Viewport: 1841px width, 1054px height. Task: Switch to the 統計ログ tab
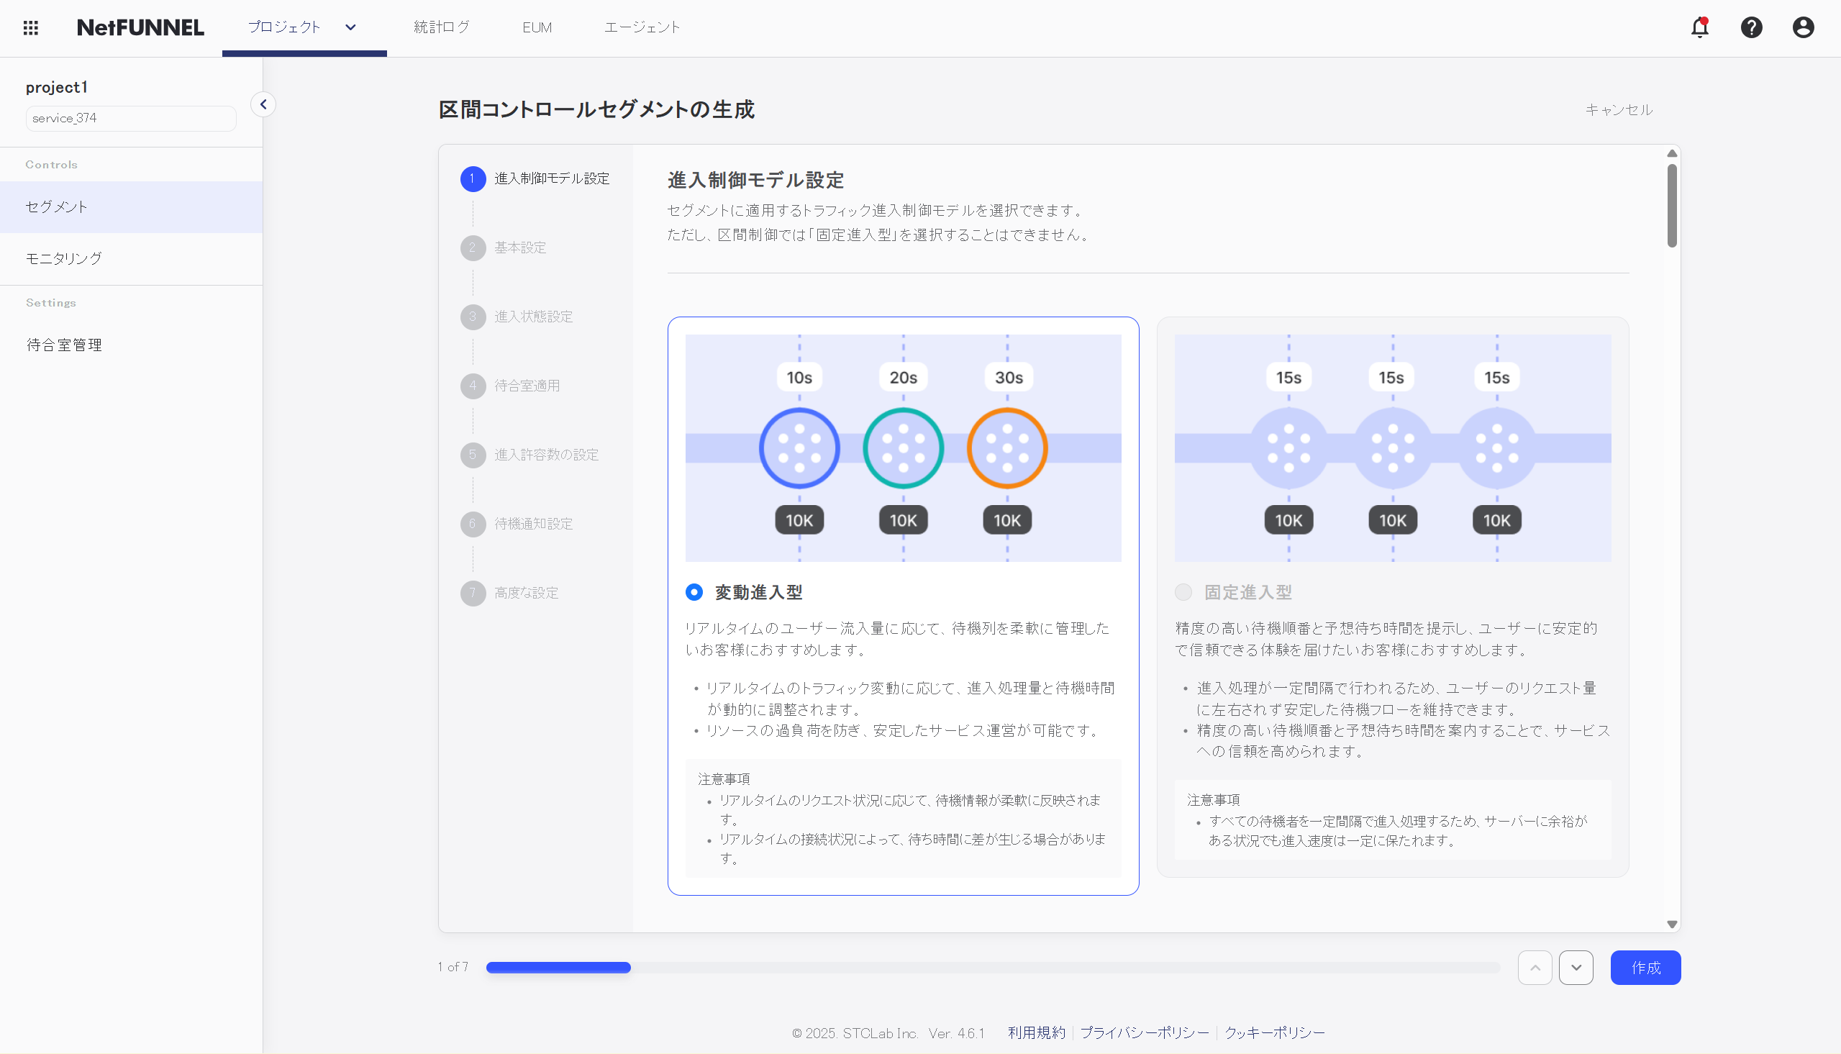coord(442,27)
